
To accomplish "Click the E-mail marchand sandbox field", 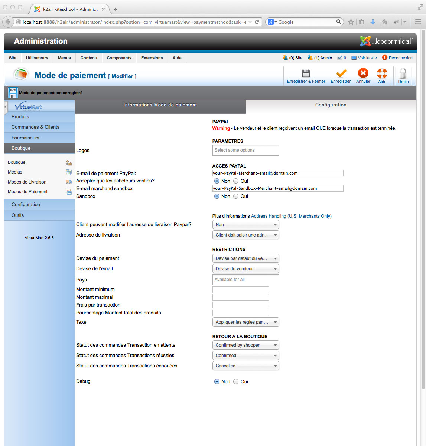I will (x=278, y=188).
